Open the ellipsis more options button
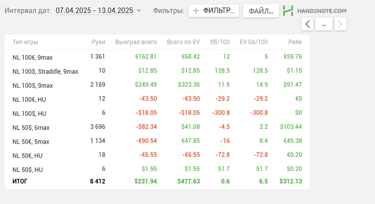 click(324, 24)
